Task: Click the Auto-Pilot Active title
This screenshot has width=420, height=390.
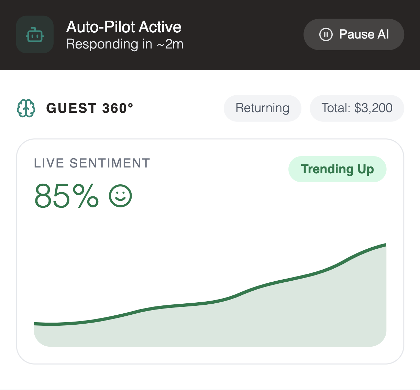Action: (124, 27)
